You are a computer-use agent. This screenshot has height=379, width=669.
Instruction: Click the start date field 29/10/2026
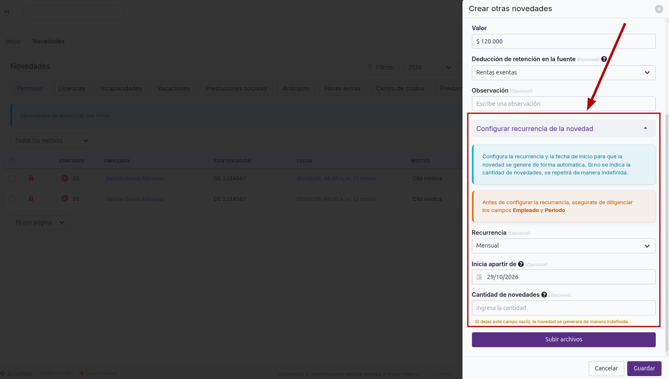(x=563, y=277)
